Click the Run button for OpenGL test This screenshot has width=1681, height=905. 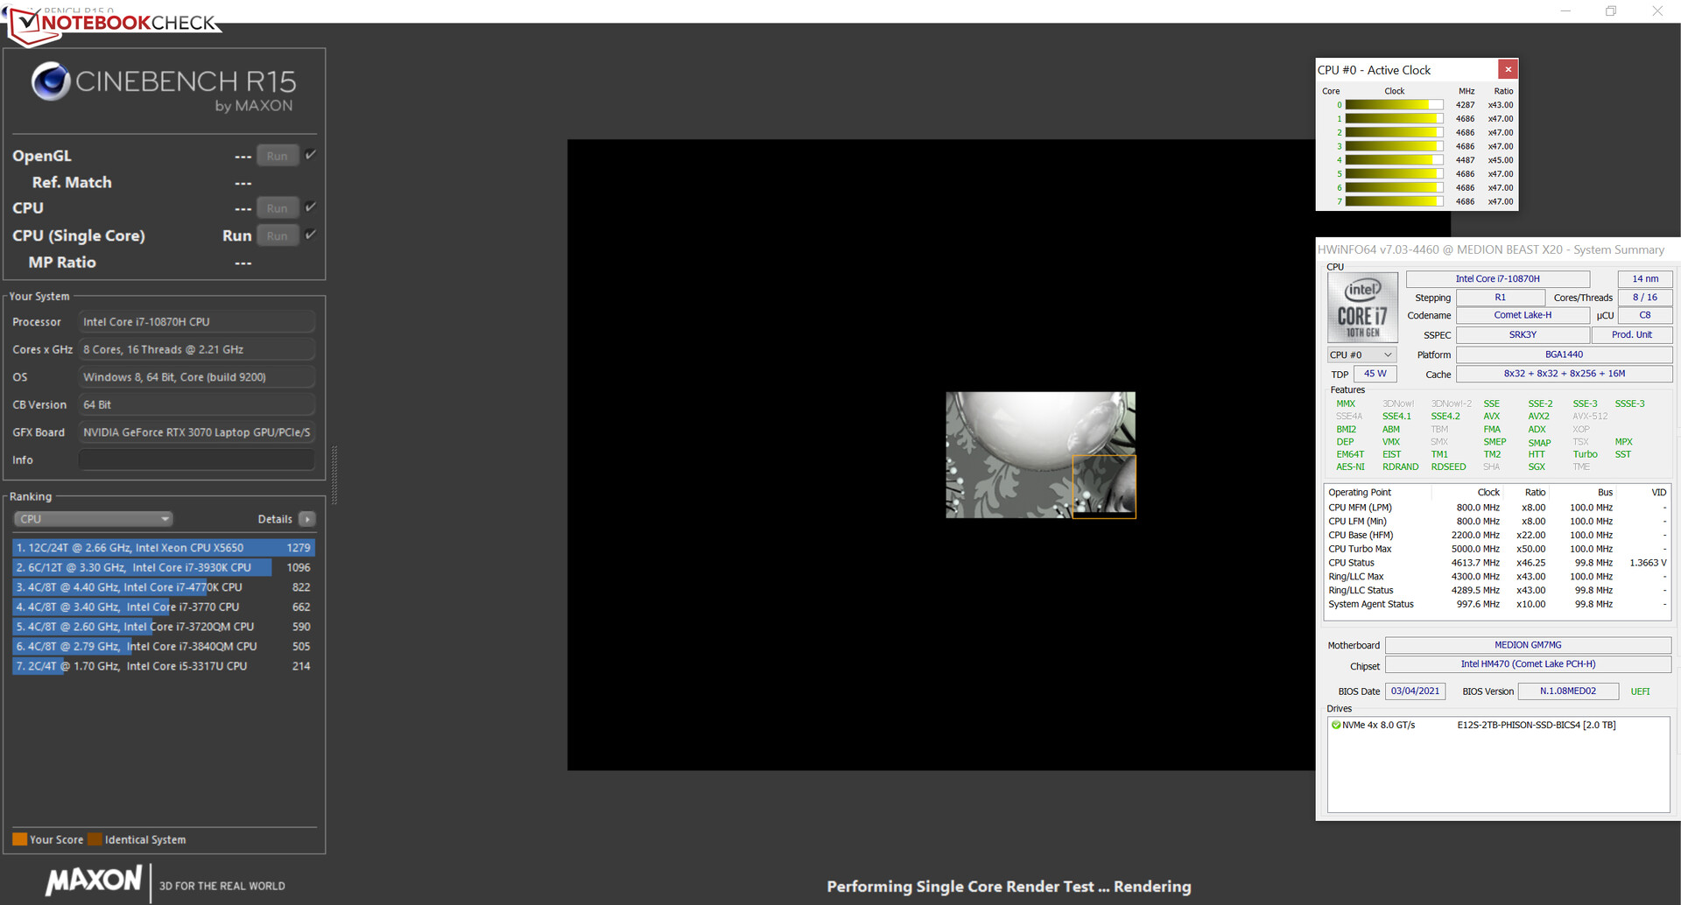point(278,156)
